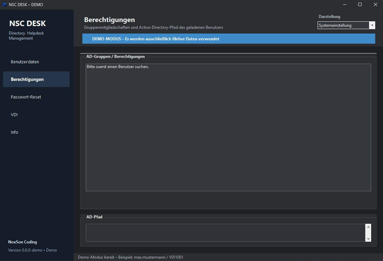Click 'Bitte zuerst einen Benutzer suchen.' text
The height and width of the screenshot is (261, 383).
[x=118, y=67]
